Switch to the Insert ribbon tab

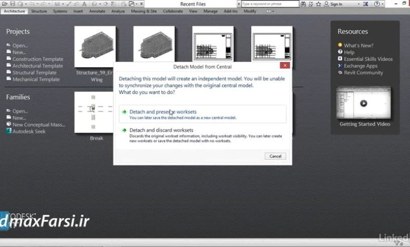pyautogui.click(x=78, y=11)
